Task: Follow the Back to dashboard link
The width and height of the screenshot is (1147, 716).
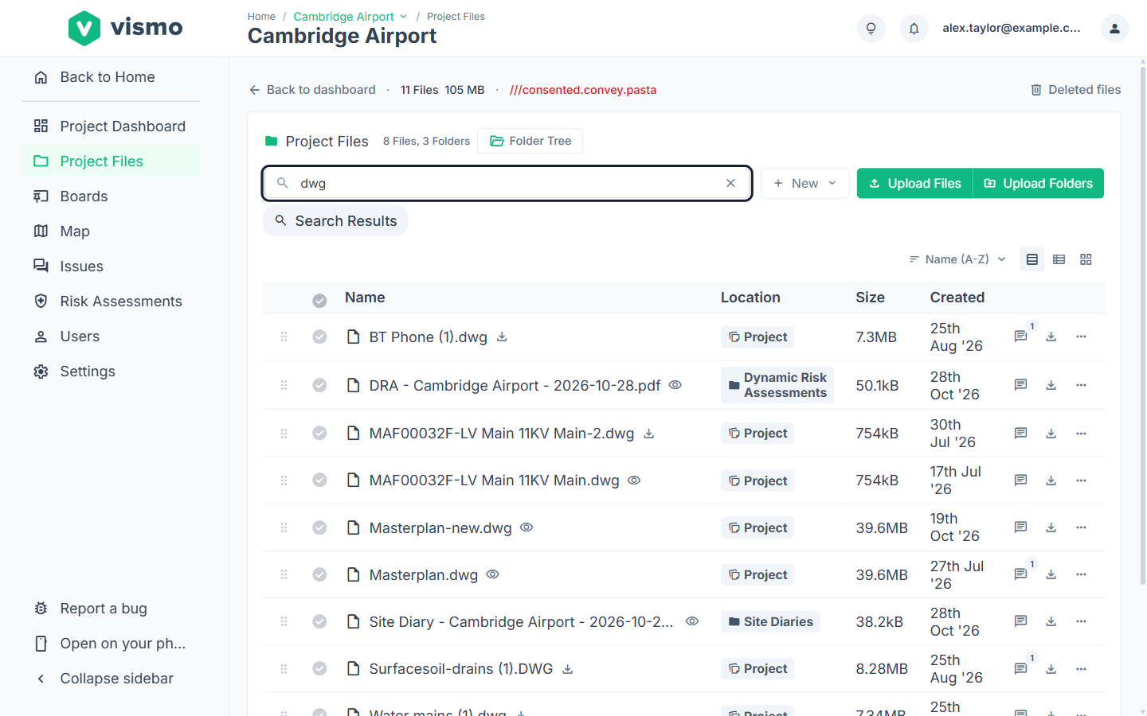Action: click(312, 90)
